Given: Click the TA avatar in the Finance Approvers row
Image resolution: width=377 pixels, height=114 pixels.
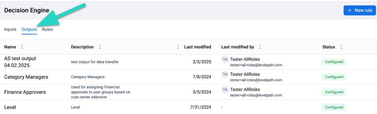Looking at the screenshot, I should (x=225, y=90).
